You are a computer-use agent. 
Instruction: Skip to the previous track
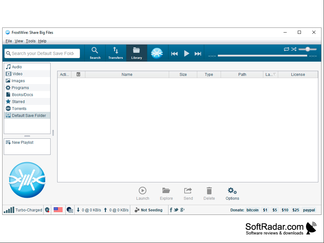174,54
